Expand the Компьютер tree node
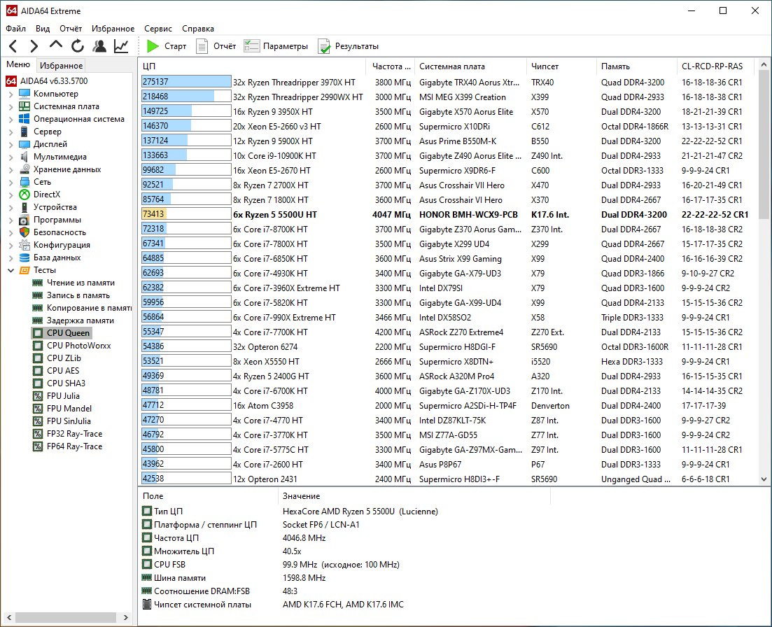This screenshot has height=627, width=772. click(10, 94)
